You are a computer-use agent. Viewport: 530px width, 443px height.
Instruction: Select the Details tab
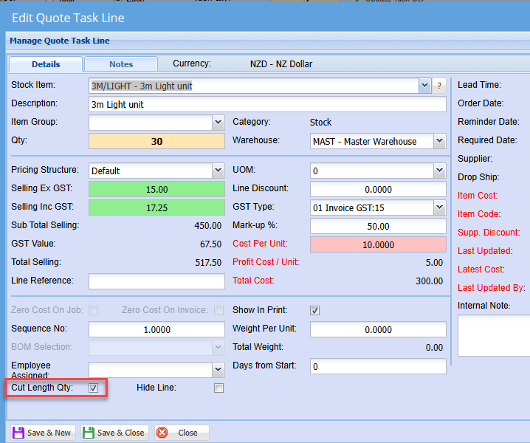click(x=46, y=64)
